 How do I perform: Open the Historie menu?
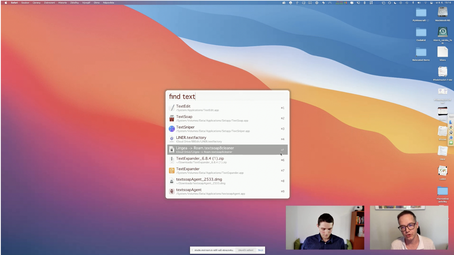(62, 3)
